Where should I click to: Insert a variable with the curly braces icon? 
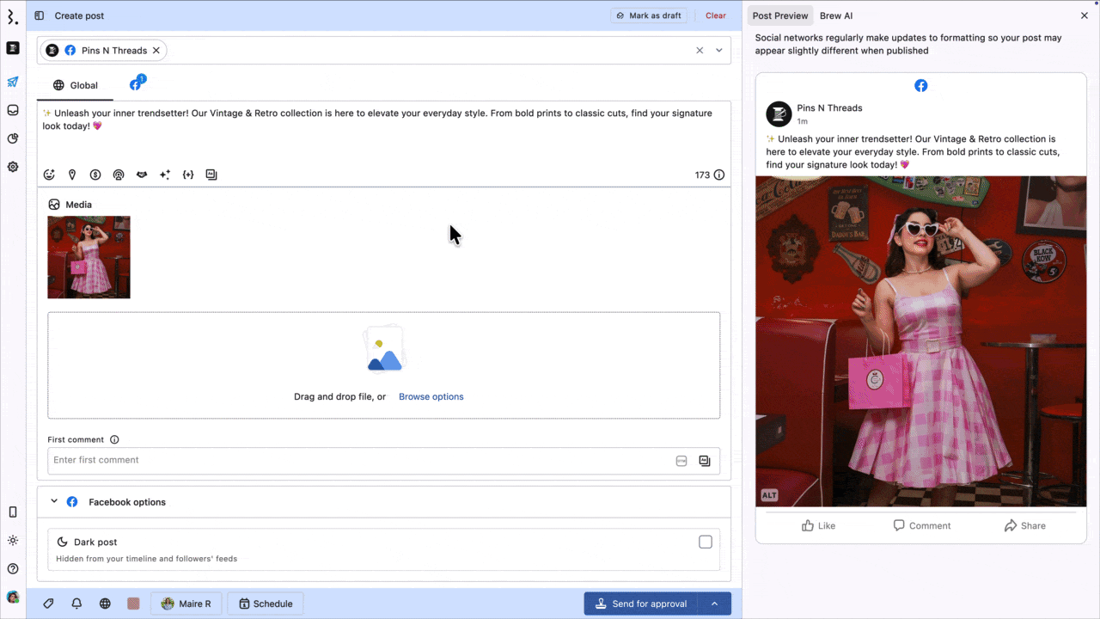coord(188,175)
